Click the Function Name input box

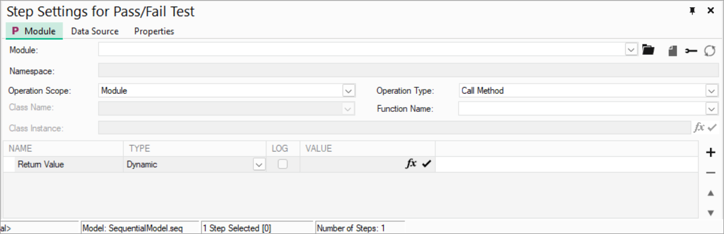[581, 109]
